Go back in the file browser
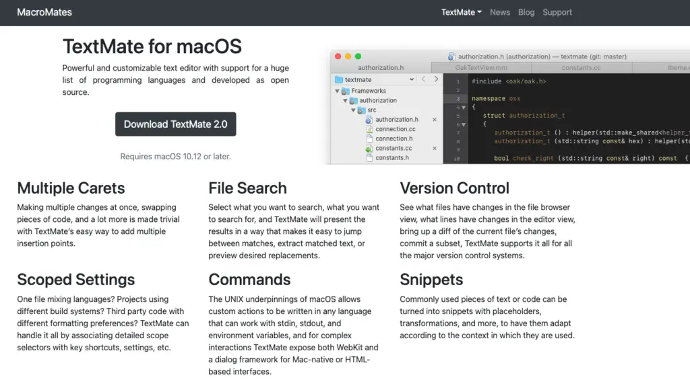 [x=423, y=79]
